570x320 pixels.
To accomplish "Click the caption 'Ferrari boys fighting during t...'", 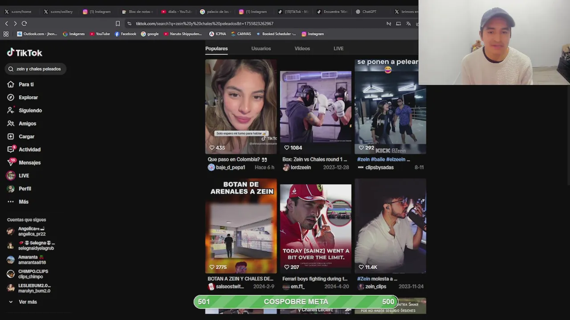I will [x=314, y=279].
